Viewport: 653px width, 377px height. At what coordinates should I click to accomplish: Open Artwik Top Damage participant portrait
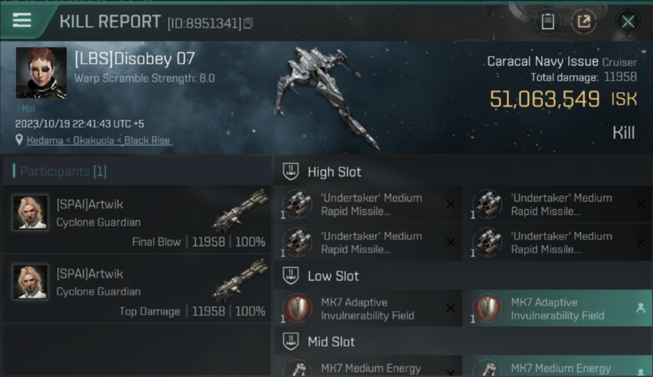click(x=30, y=282)
